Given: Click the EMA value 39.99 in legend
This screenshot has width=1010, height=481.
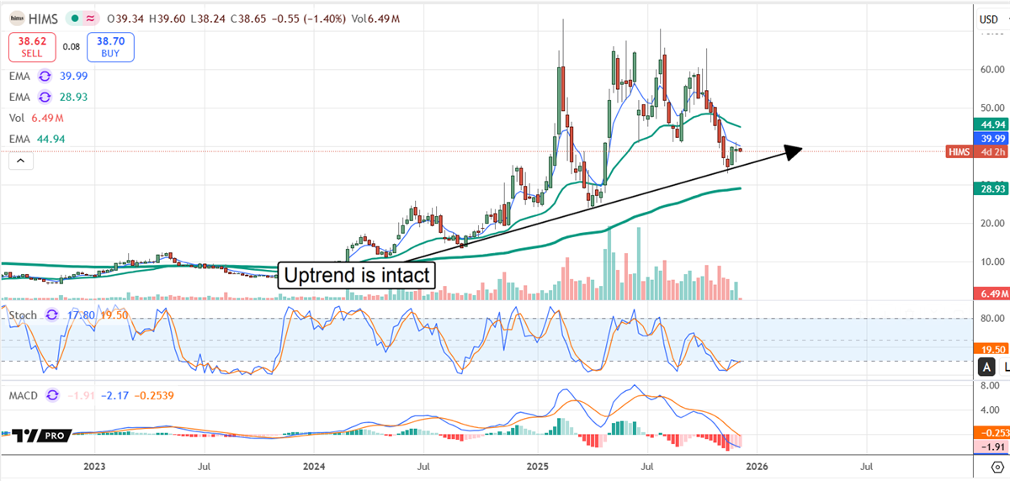Looking at the screenshot, I should point(74,77).
